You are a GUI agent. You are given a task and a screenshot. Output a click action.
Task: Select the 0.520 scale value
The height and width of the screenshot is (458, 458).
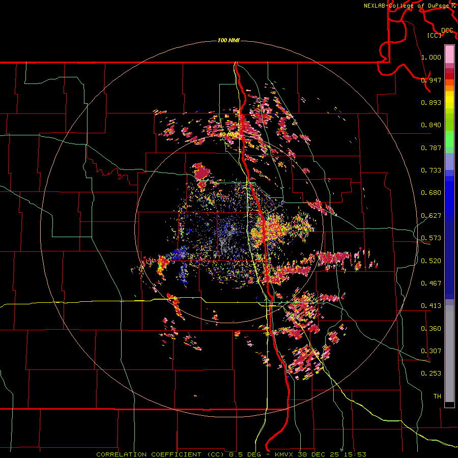tap(431, 261)
